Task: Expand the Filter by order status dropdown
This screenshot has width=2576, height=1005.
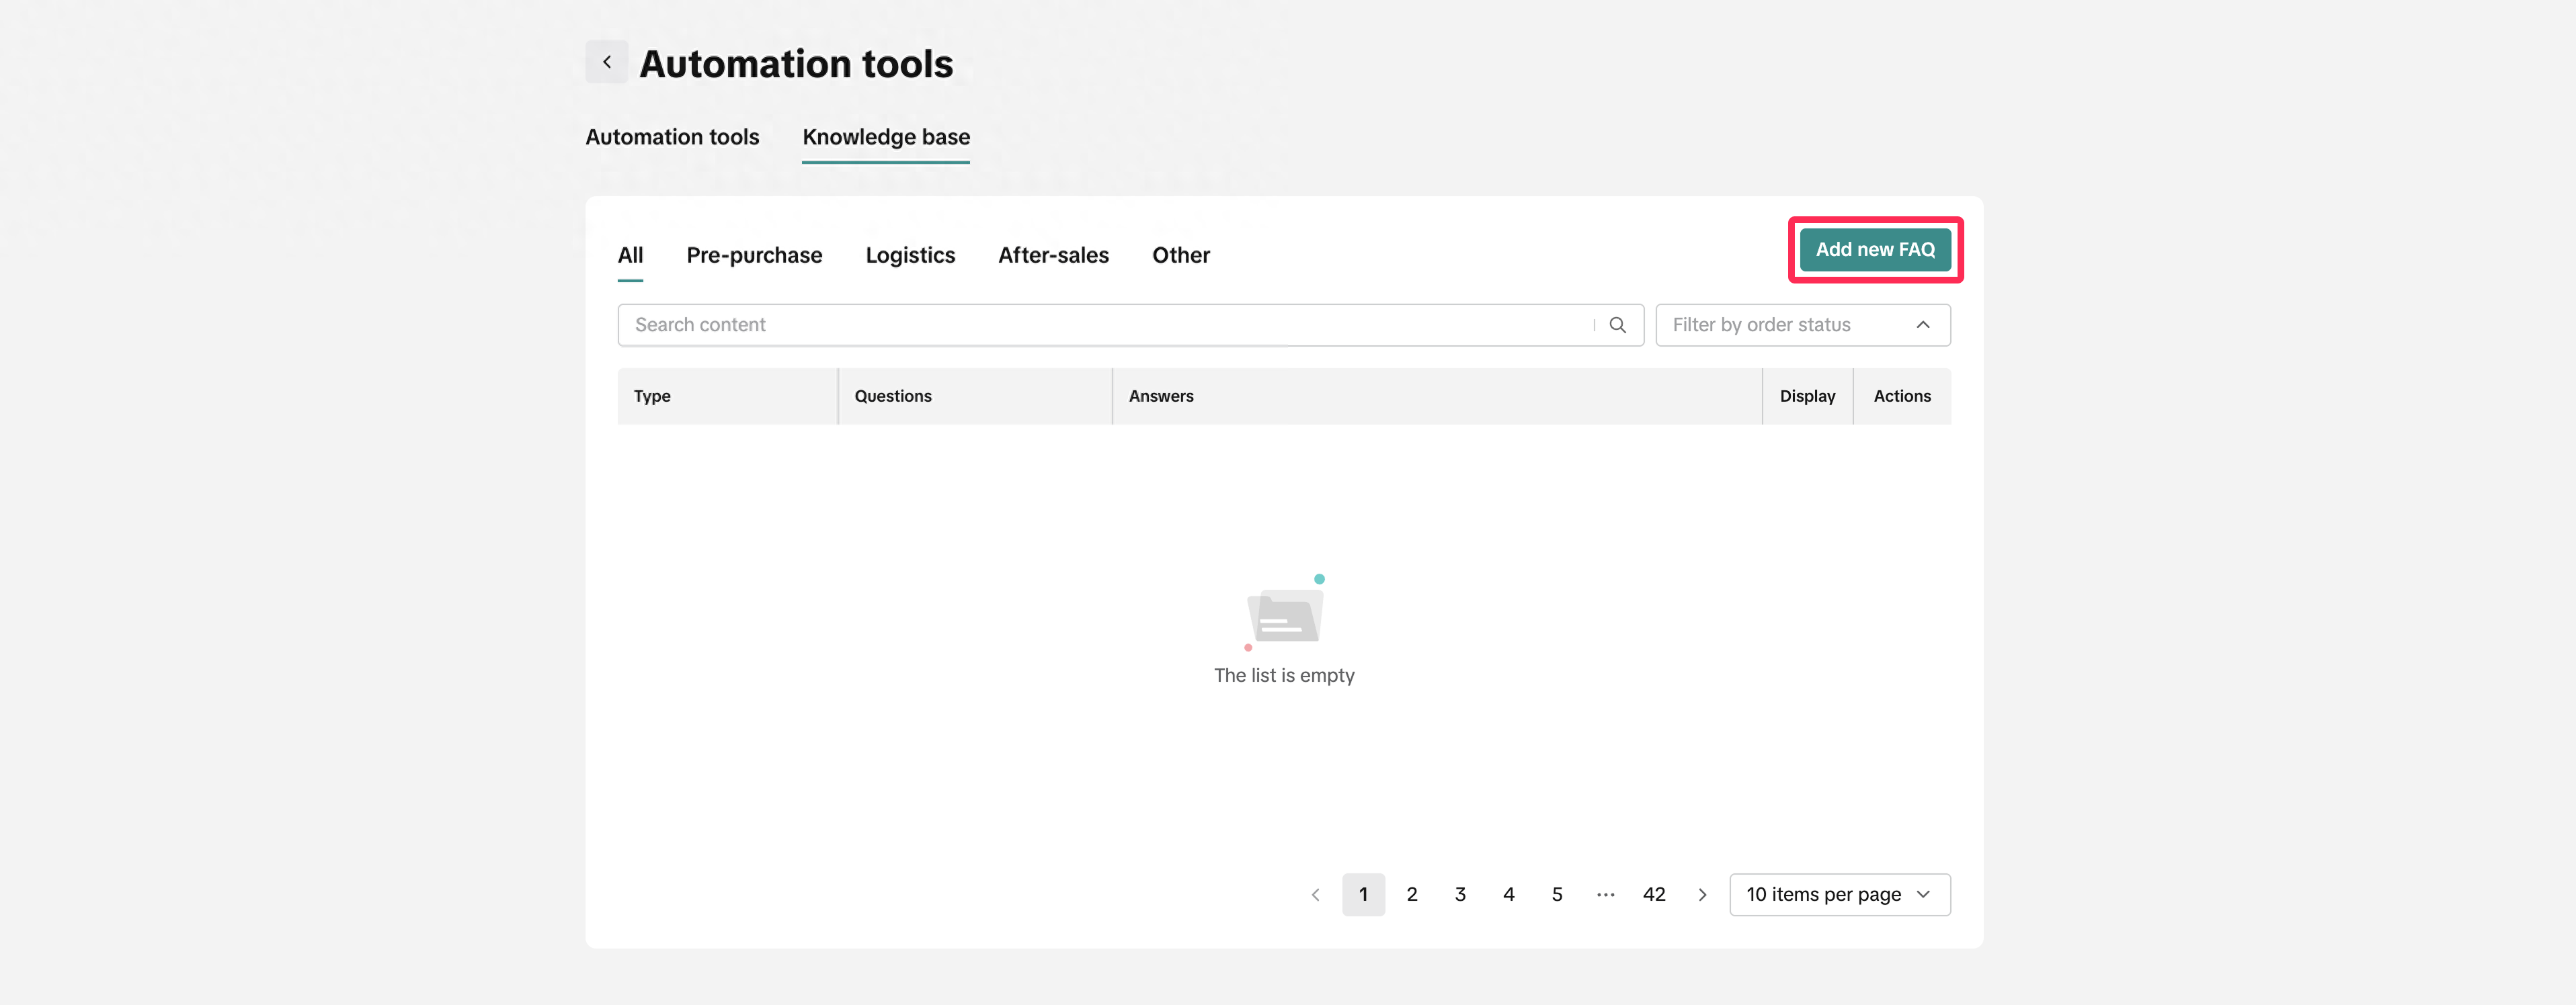Action: pos(1802,324)
